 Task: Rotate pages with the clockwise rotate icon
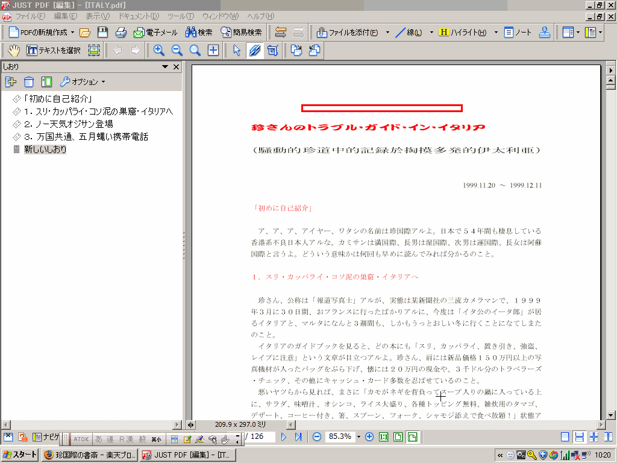[296, 51]
